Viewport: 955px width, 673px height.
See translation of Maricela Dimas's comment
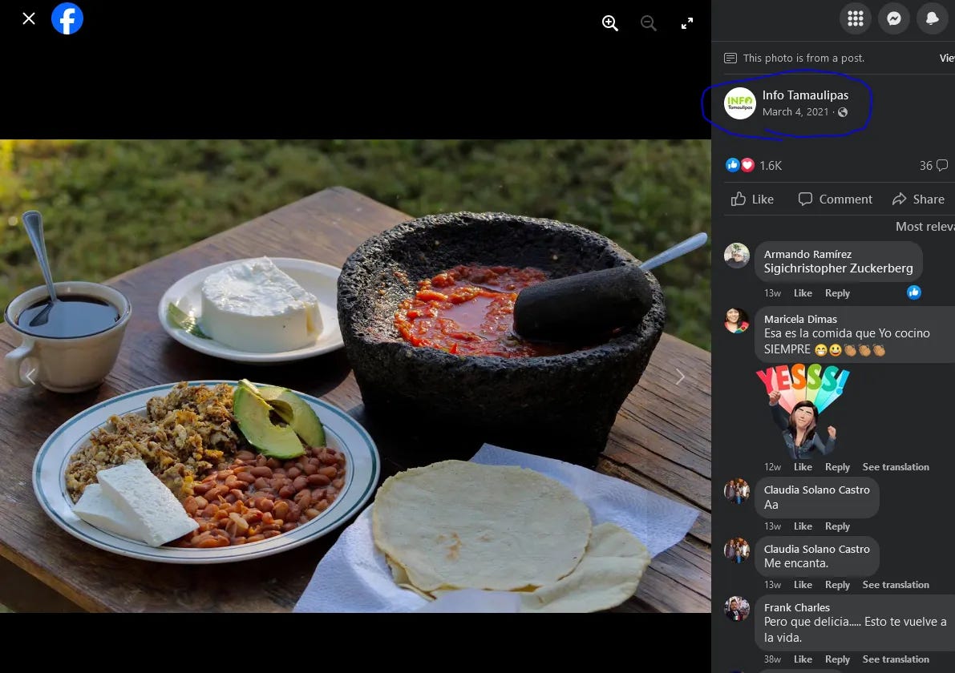click(896, 467)
